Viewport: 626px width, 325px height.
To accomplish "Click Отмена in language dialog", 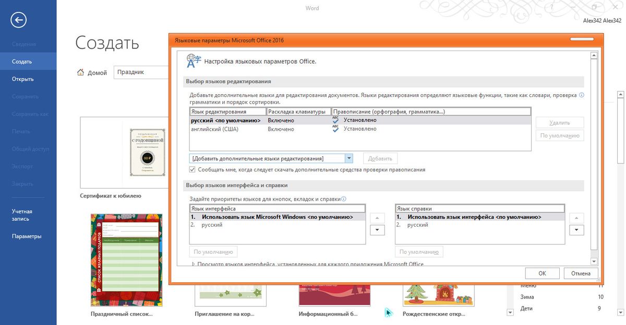I will (x=581, y=273).
